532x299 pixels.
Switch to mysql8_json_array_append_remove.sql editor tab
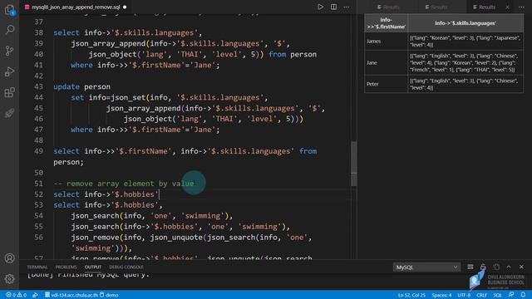(76, 7)
